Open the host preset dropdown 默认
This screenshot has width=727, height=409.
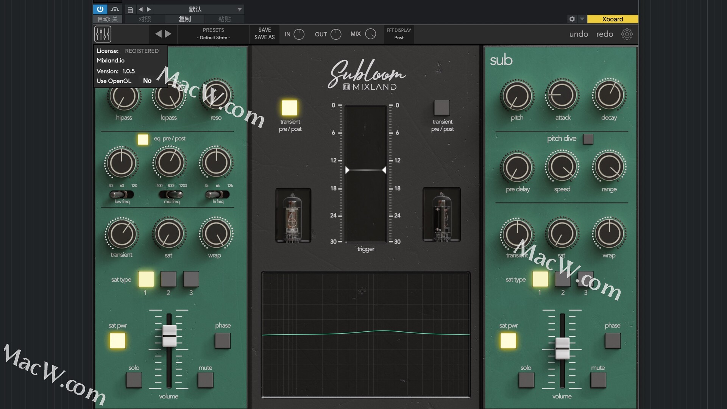(199, 9)
